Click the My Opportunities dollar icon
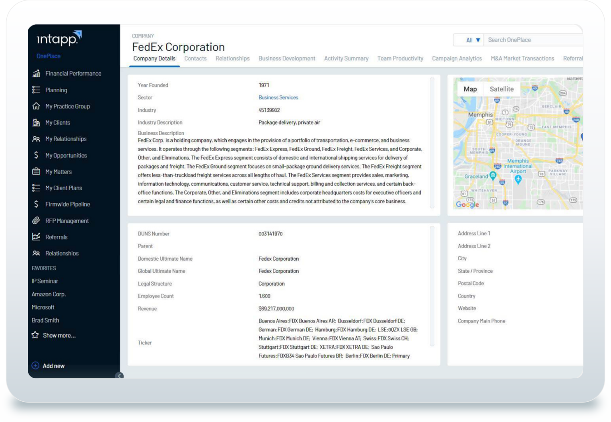611x422 pixels. [x=36, y=155]
